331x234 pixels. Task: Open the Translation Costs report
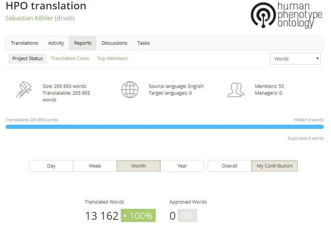point(70,58)
